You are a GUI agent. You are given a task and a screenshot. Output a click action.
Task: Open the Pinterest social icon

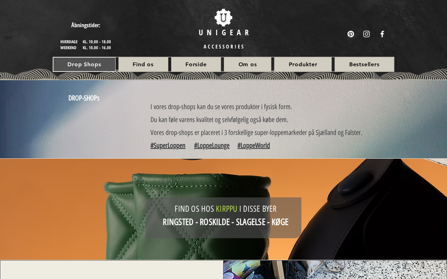coord(351,34)
